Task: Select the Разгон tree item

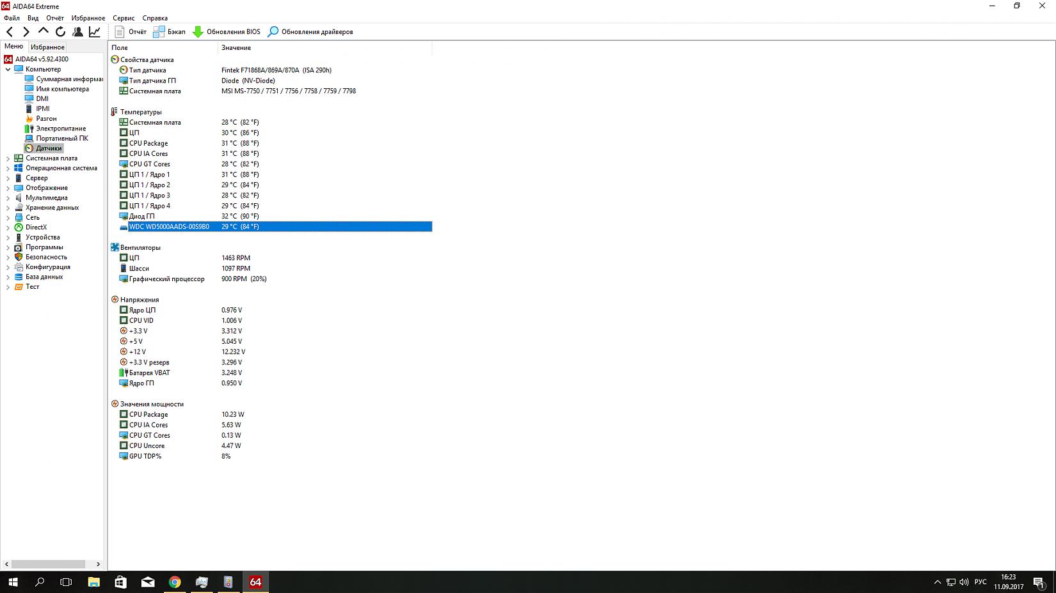Action: (40, 118)
